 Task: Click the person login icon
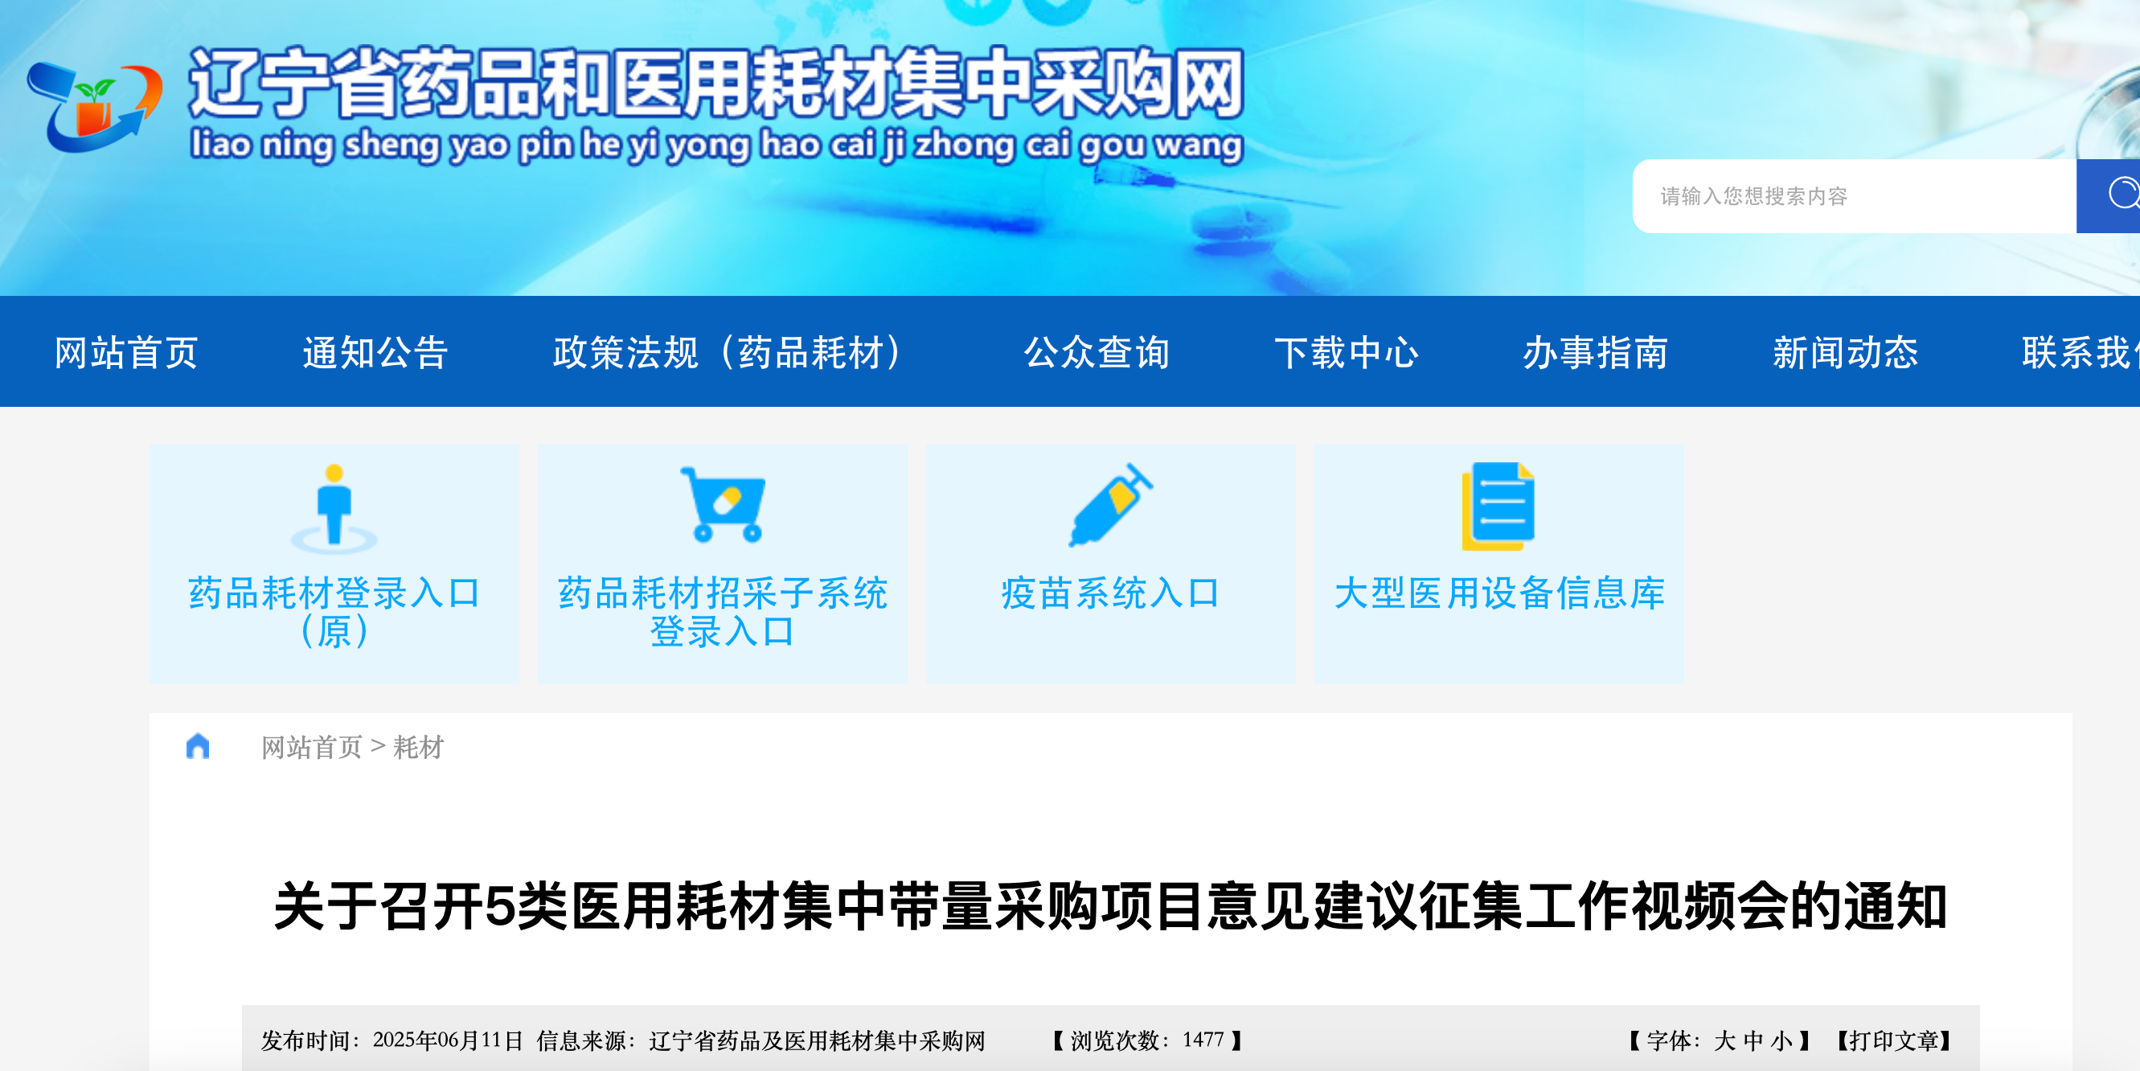pyautogui.click(x=334, y=508)
